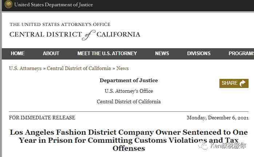The height and width of the screenshot is (157, 254).
Task: Click the FOR IMMEDIATE RELEASE label
Action: click(x=42, y=118)
